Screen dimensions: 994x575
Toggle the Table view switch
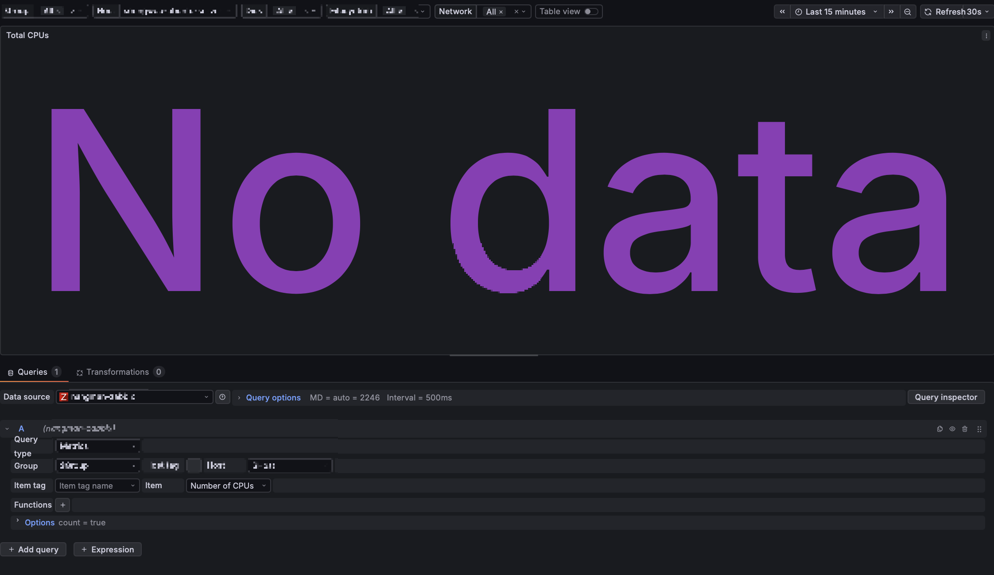click(x=591, y=12)
